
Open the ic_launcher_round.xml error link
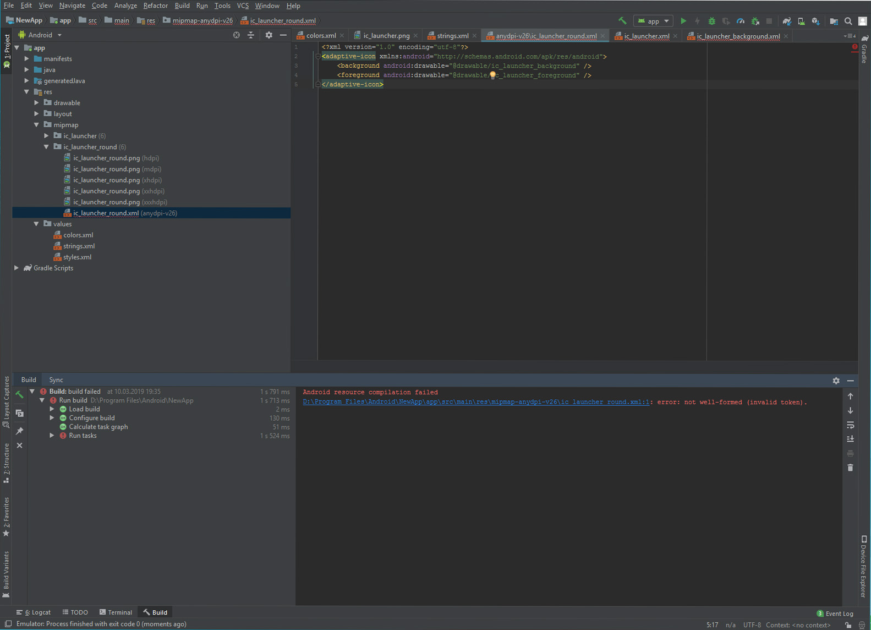click(x=475, y=402)
